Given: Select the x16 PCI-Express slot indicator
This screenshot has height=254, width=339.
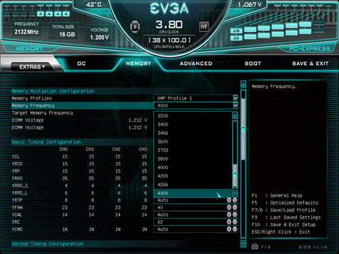Looking at the screenshot, I should 237,30.
